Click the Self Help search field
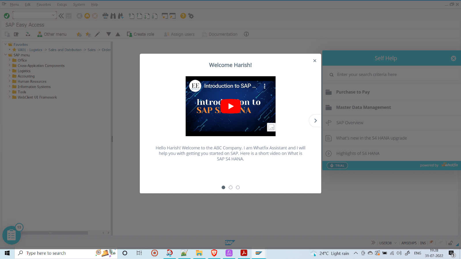Screen dimensions: 461x259 click(x=393, y=75)
